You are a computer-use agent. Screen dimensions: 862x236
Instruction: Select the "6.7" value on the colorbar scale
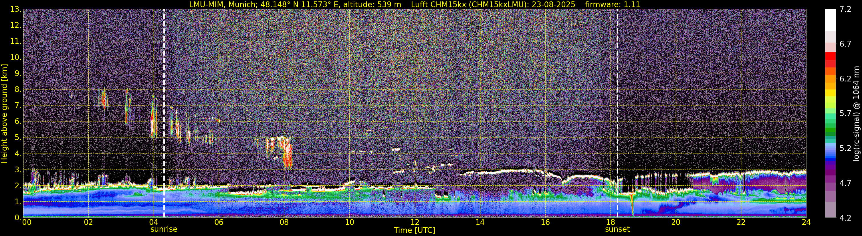pyautogui.click(x=846, y=44)
